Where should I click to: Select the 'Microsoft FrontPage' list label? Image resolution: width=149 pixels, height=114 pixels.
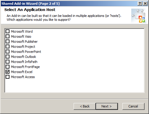pyautogui.click(x=25, y=67)
